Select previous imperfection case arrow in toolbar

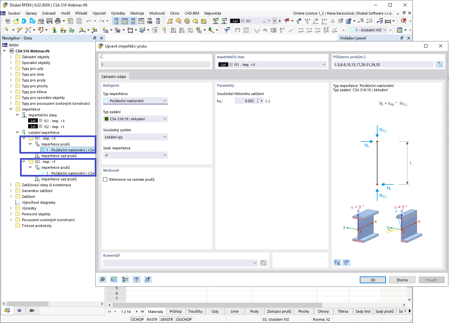pyautogui.click(x=274, y=21)
